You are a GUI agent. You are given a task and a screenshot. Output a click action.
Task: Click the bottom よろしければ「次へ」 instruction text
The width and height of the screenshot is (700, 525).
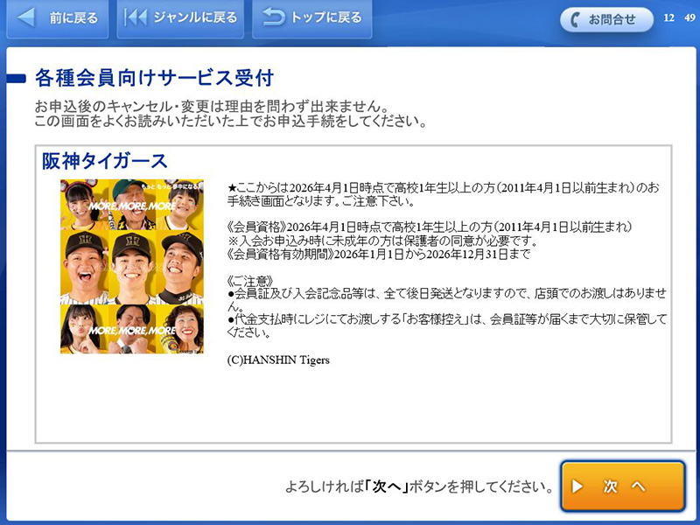(419, 486)
